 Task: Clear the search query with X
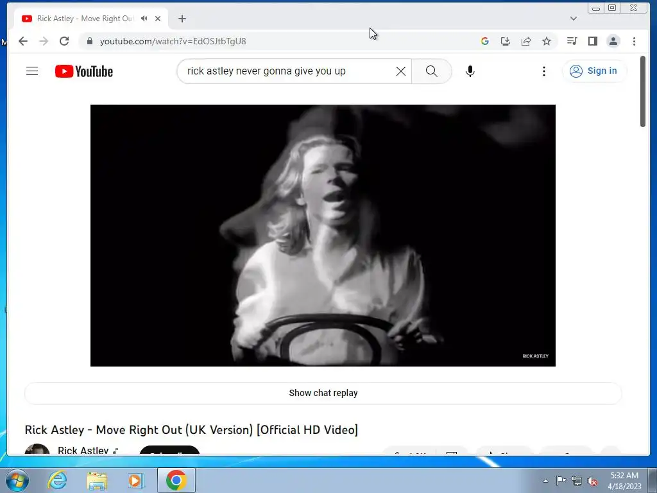(x=401, y=71)
